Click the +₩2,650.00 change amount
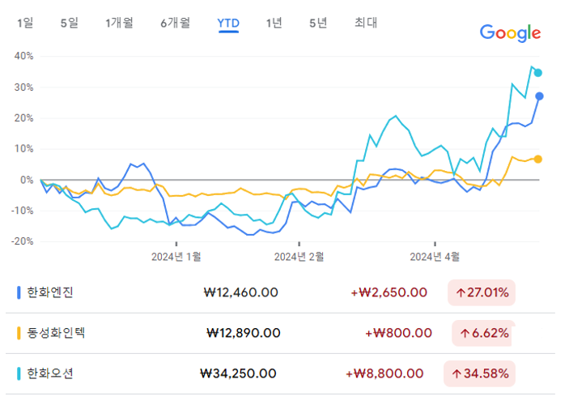 [389, 292]
